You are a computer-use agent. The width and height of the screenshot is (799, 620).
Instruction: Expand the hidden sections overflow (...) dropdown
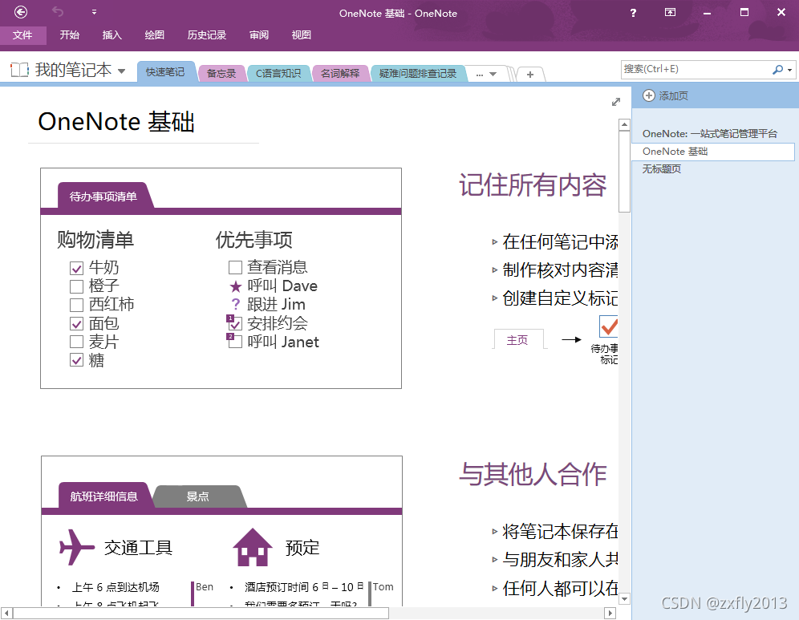tap(486, 74)
